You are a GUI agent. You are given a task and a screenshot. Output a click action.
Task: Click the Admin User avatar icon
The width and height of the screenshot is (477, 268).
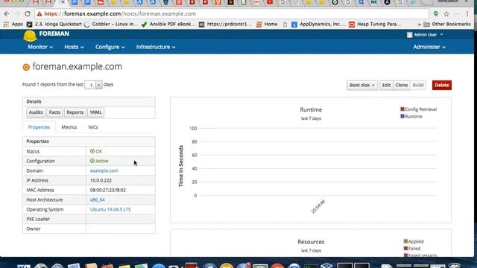tap(409, 35)
